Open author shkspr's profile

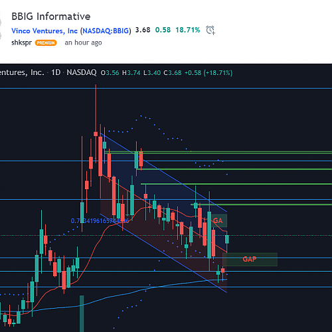[x=21, y=42]
